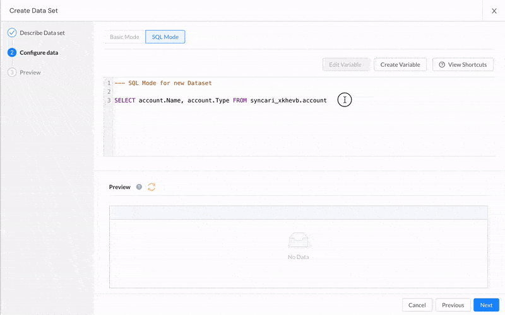Click the Describe Data set step label
The height and width of the screenshot is (315, 505).
pos(42,33)
